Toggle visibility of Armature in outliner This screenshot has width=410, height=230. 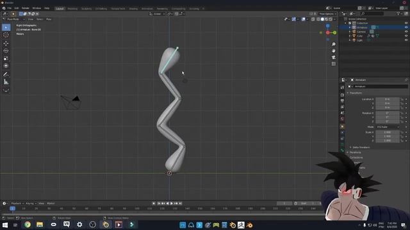(406, 27)
